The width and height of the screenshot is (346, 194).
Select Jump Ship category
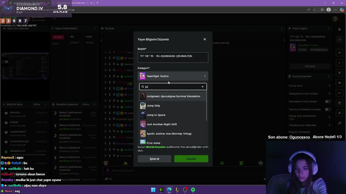click(x=173, y=106)
